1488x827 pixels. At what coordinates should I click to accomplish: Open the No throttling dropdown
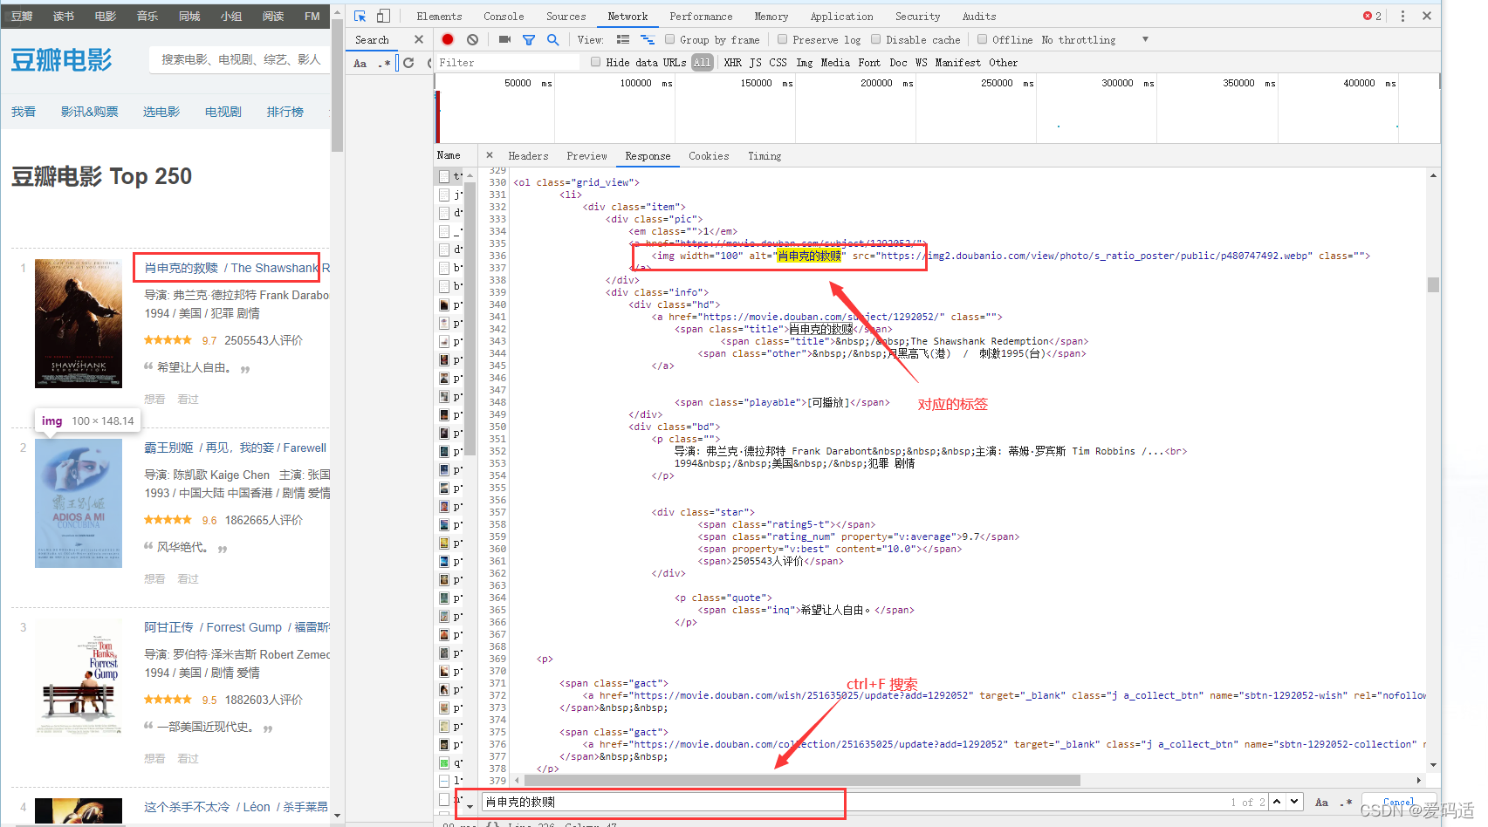click(1094, 39)
